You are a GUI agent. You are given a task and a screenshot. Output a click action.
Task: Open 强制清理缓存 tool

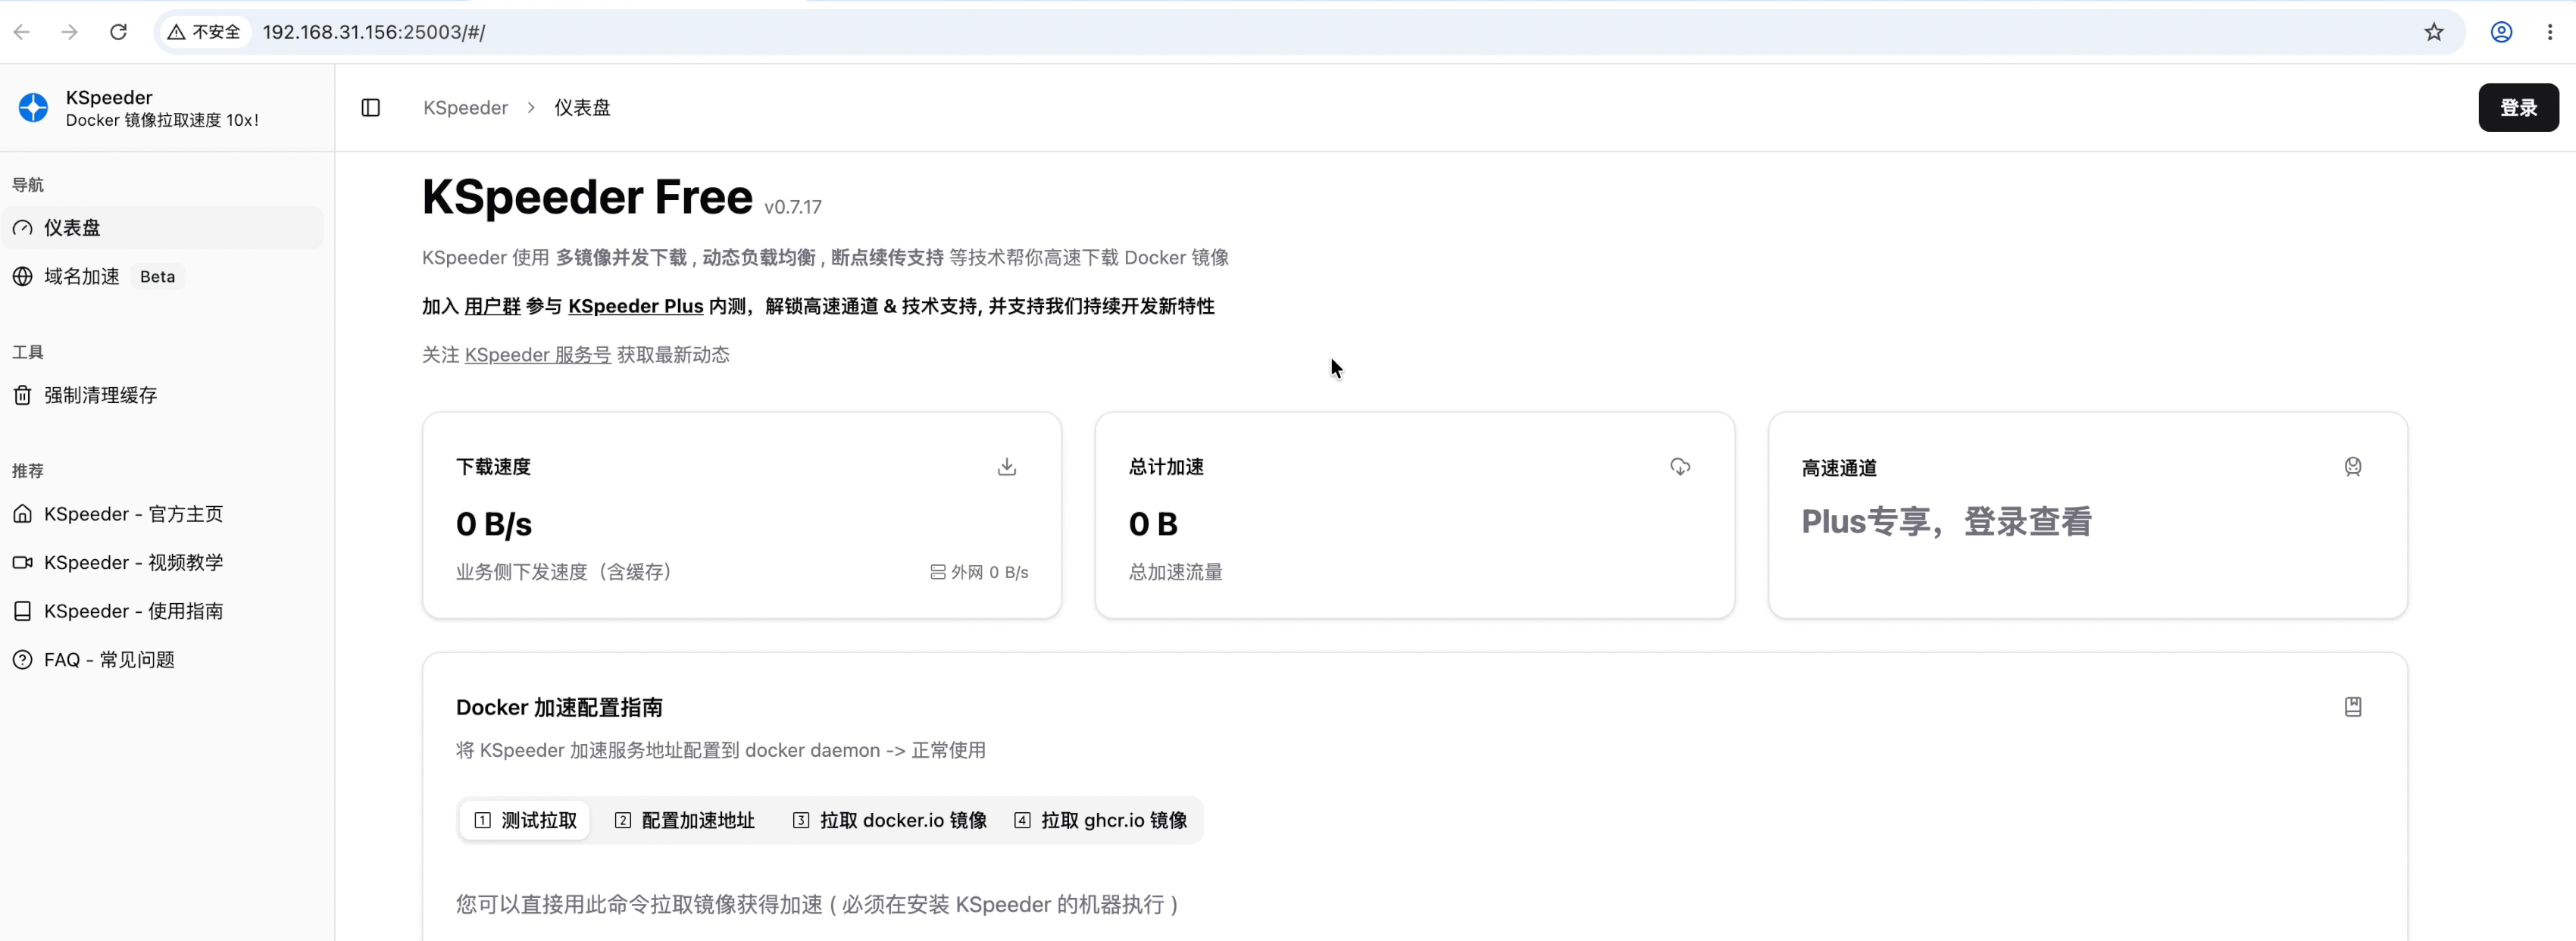(100, 395)
